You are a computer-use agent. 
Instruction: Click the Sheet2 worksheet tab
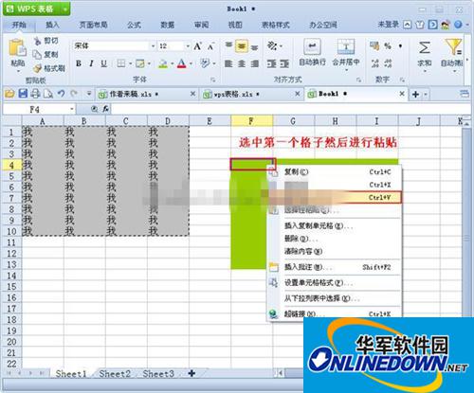point(115,374)
